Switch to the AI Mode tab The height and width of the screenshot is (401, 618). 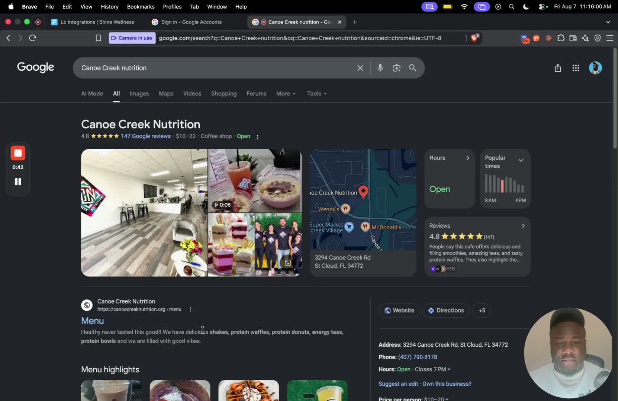[92, 93]
